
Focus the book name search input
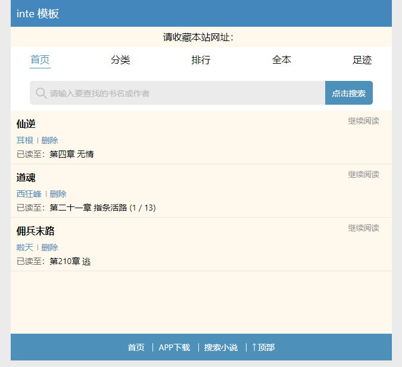179,93
